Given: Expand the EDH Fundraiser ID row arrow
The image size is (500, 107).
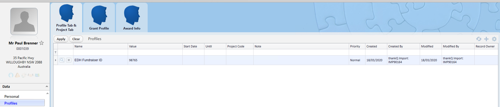Looking at the screenshot, I should click(56, 60).
